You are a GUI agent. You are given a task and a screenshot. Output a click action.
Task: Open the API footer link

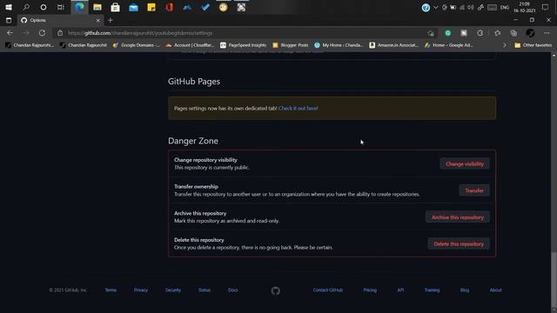click(x=400, y=290)
